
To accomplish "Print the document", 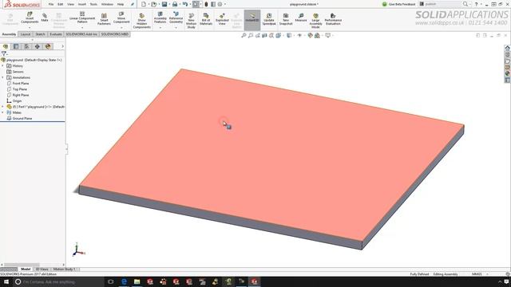I will (x=175, y=4).
